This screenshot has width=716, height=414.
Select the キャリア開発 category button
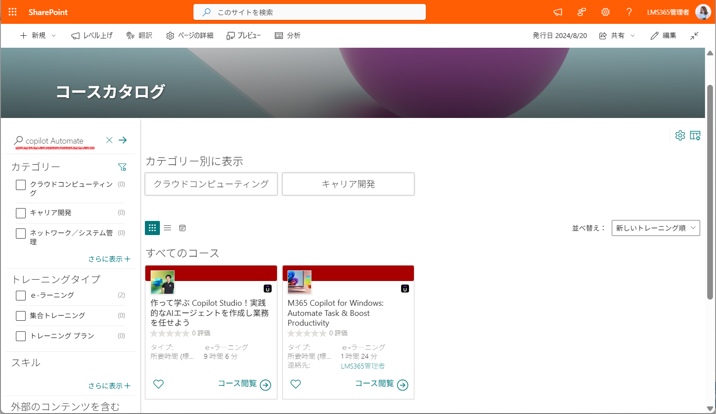348,184
